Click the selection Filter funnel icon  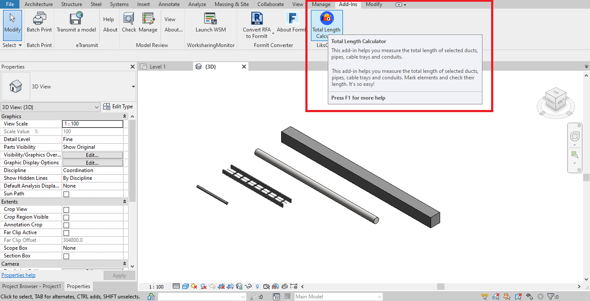pyautogui.click(x=551, y=297)
